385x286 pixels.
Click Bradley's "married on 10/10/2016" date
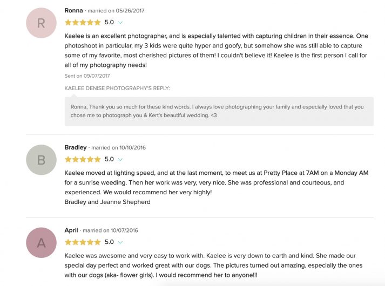(x=119, y=148)
